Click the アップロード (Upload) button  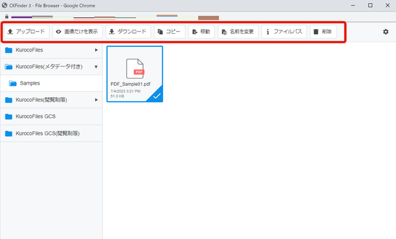point(26,32)
